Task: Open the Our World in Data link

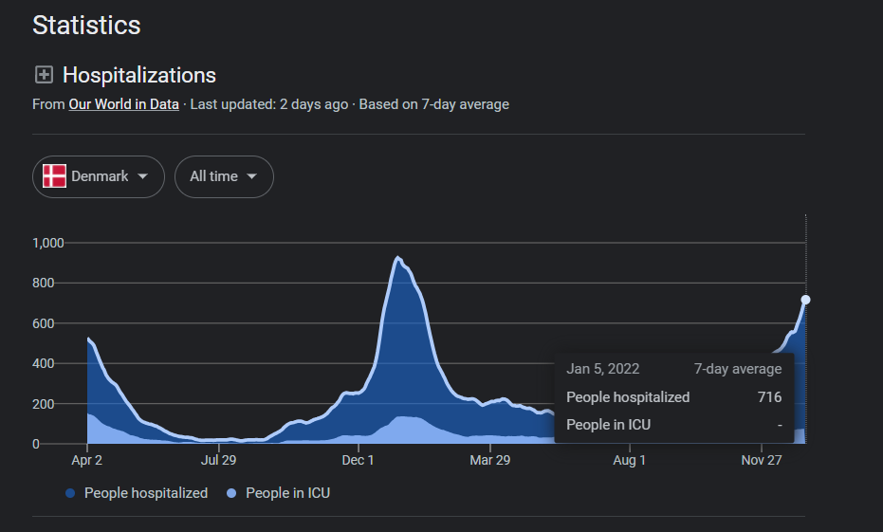Action: click(x=123, y=104)
